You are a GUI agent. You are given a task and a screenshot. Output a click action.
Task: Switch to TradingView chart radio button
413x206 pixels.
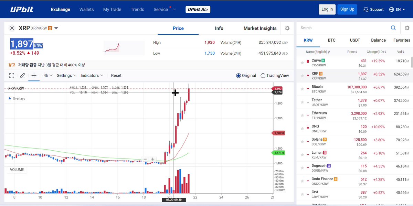263,76
